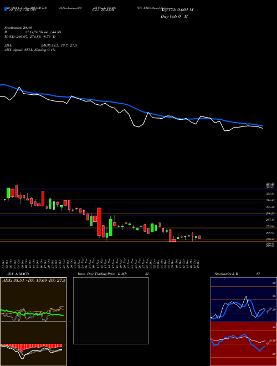Click the 'ADX signal: SELL Slowing @ 1%' text
Image resolution: width=277 pixels, height=366 pixels.
30,50
